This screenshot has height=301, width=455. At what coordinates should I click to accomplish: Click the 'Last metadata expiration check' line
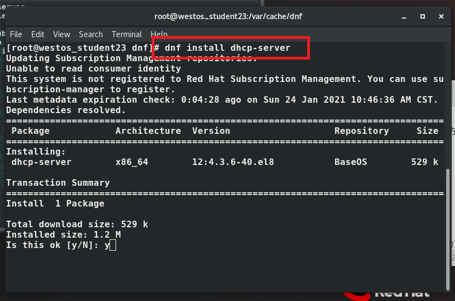click(222, 100)
